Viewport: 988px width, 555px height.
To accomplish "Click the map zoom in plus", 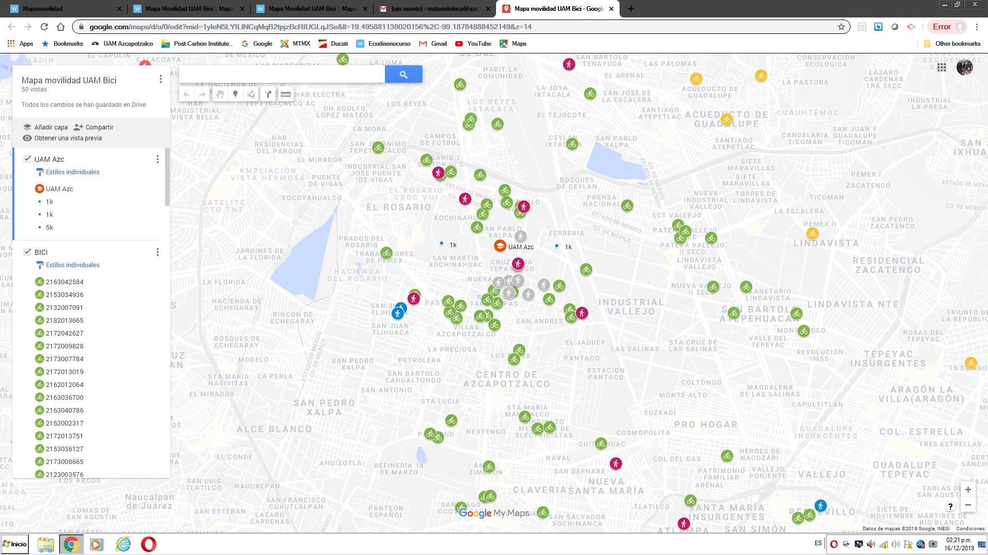I will click(968, 489).
